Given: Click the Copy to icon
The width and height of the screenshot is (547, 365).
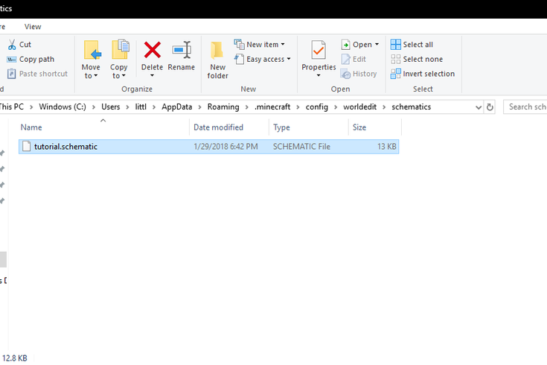Looking at the screenshot, I should pos(119,51).
